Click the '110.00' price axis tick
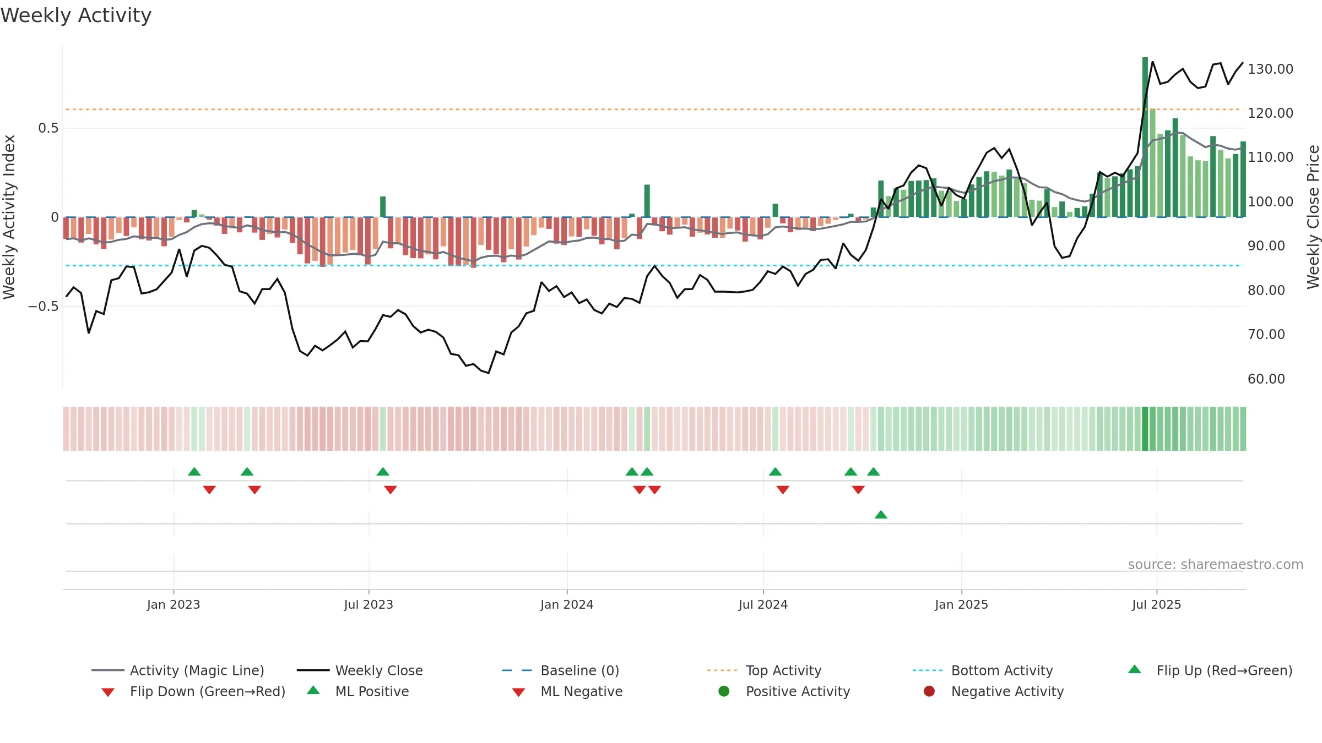Screen dimensions: 1322x743 1270,157
